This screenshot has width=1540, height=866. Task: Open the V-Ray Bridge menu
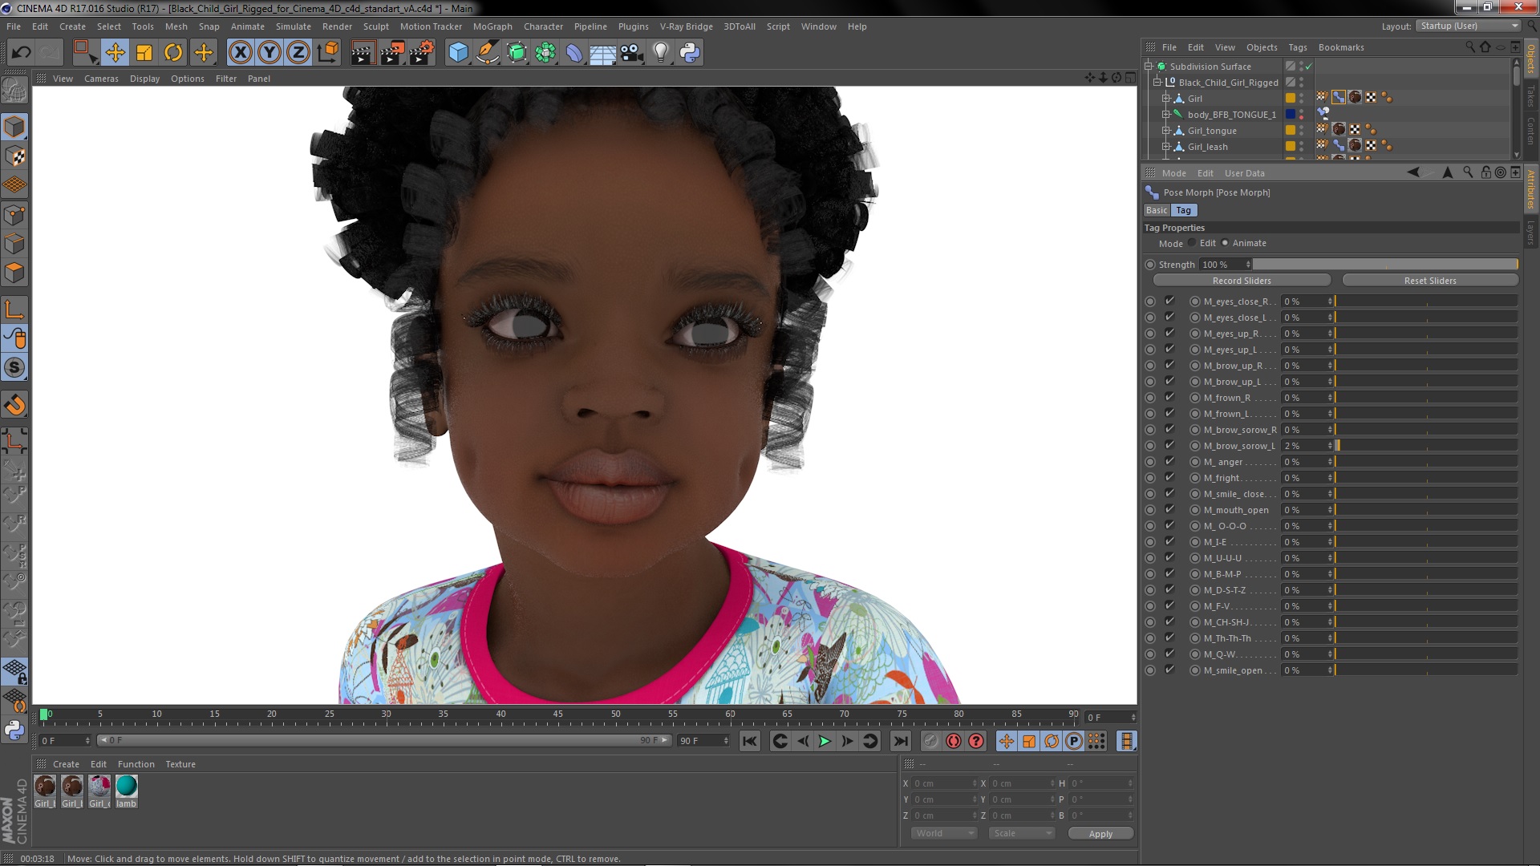pyautogui.click(x=686, y=26)
